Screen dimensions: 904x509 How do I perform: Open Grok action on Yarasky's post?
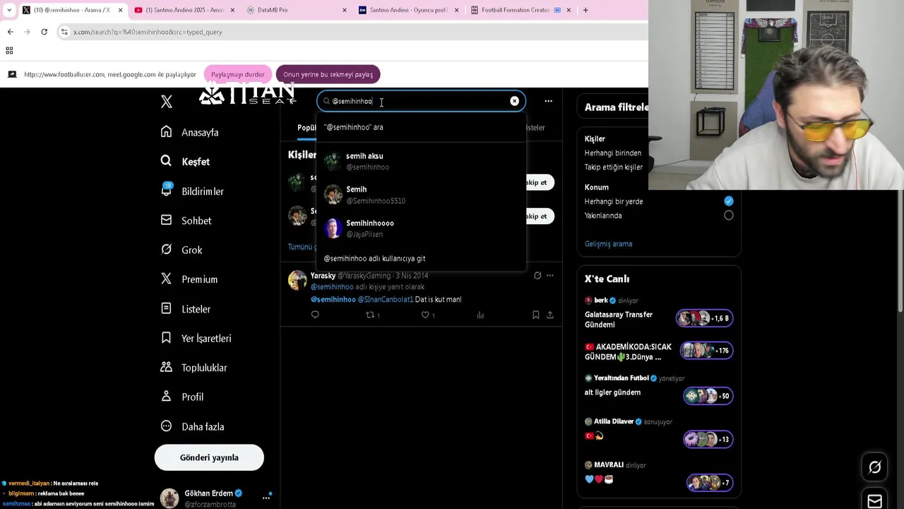(x=537, y=276)
